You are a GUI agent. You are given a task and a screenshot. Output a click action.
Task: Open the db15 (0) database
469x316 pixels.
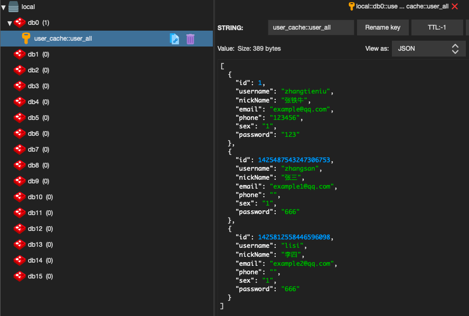40,276
